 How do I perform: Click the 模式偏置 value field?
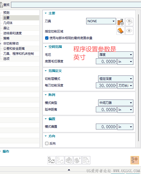106,127
